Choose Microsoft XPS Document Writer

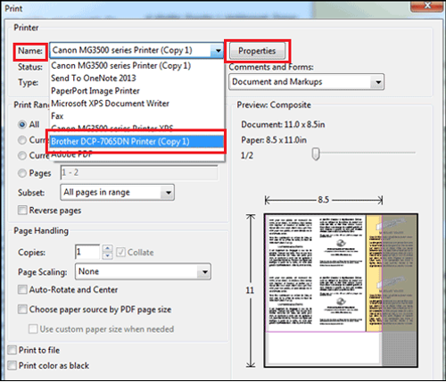(x=136, y=104)
